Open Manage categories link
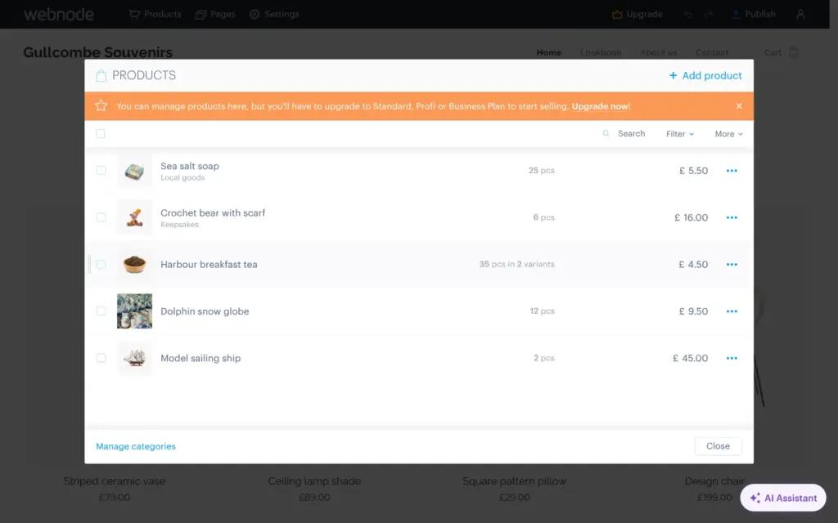The height and width of the screenshot is (523, 838). coord(136,446)
